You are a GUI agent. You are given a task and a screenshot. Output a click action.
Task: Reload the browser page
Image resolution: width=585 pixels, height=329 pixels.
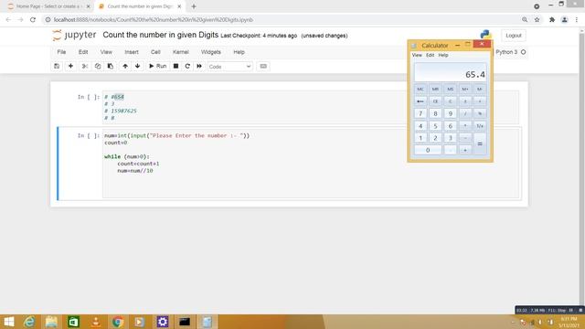coord(33,20)
